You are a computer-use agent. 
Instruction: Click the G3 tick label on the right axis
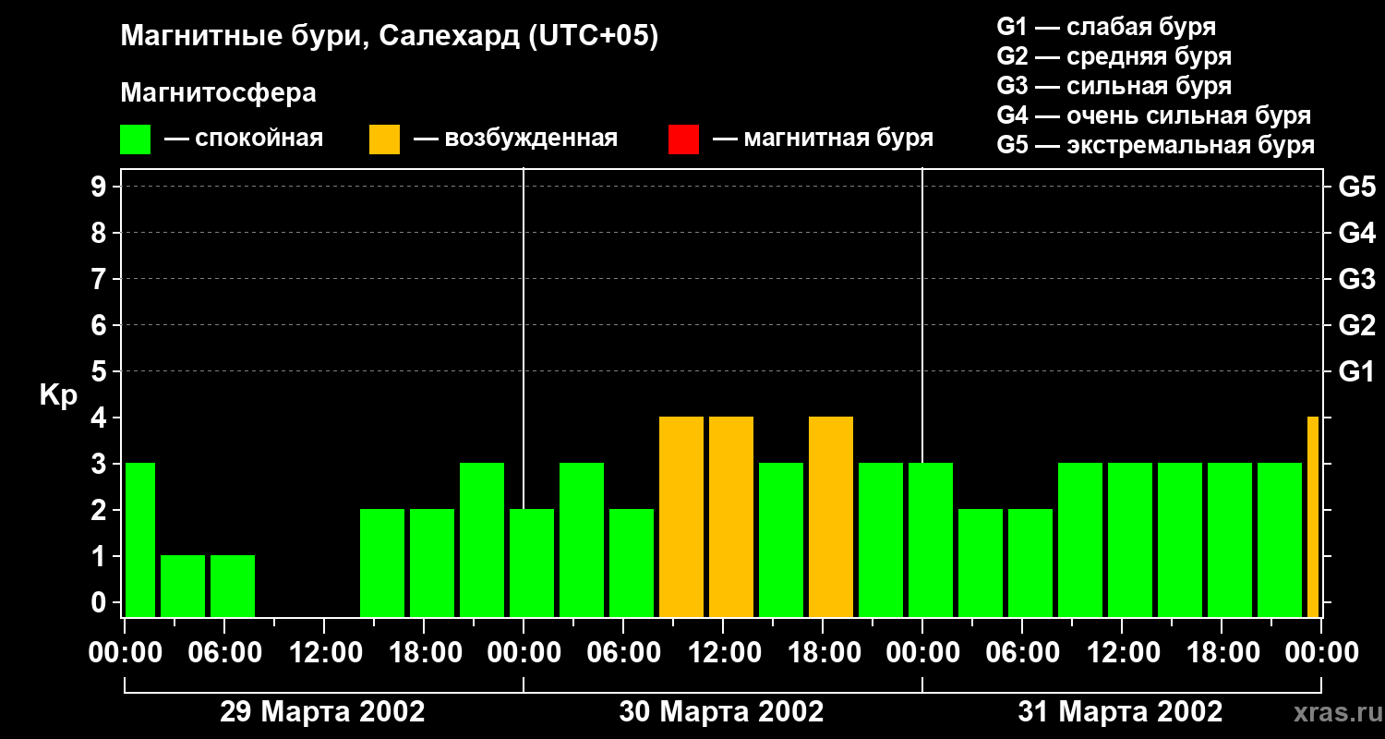(x=1356, y=279)
